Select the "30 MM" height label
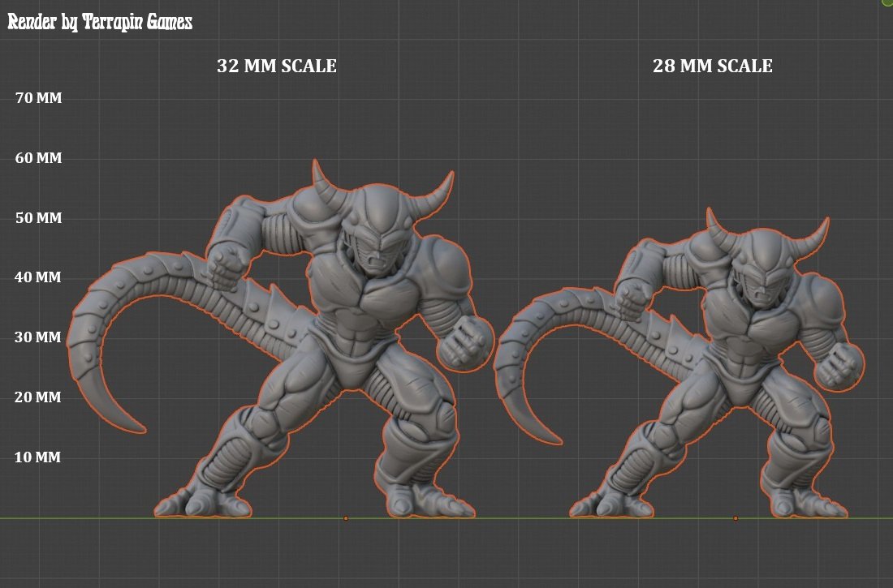This screenshot has height=588, width=893. point(38,337)
